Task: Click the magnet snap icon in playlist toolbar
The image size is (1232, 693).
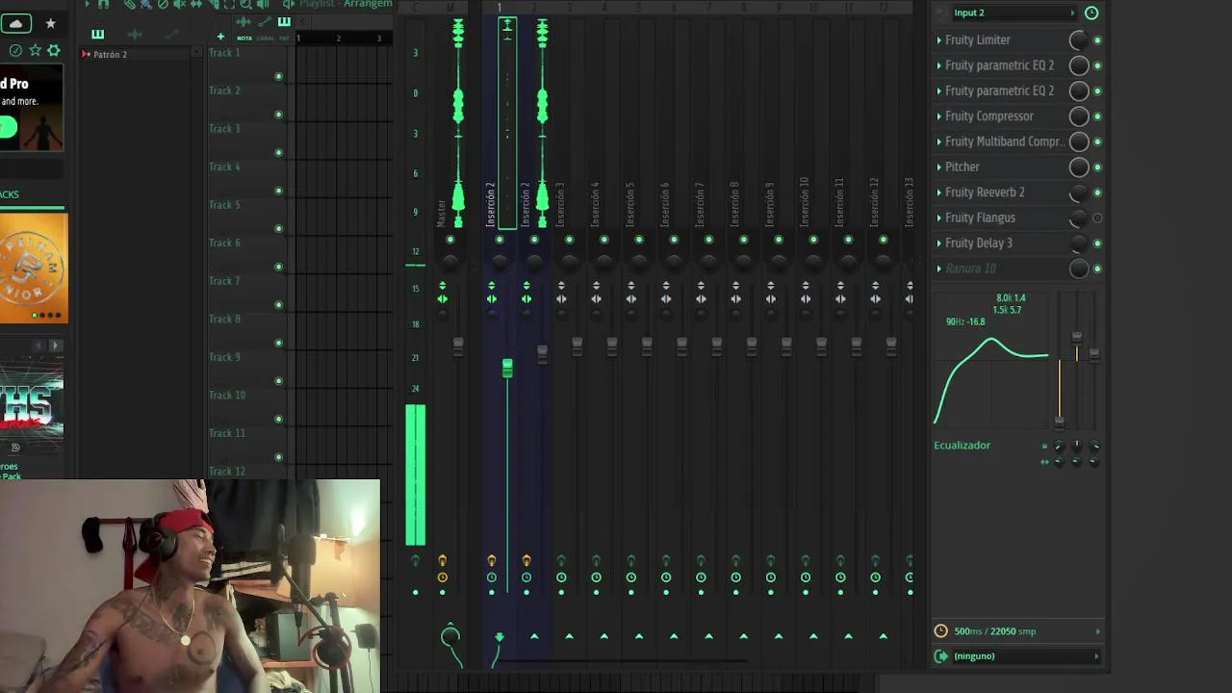Action: [104, 5]
